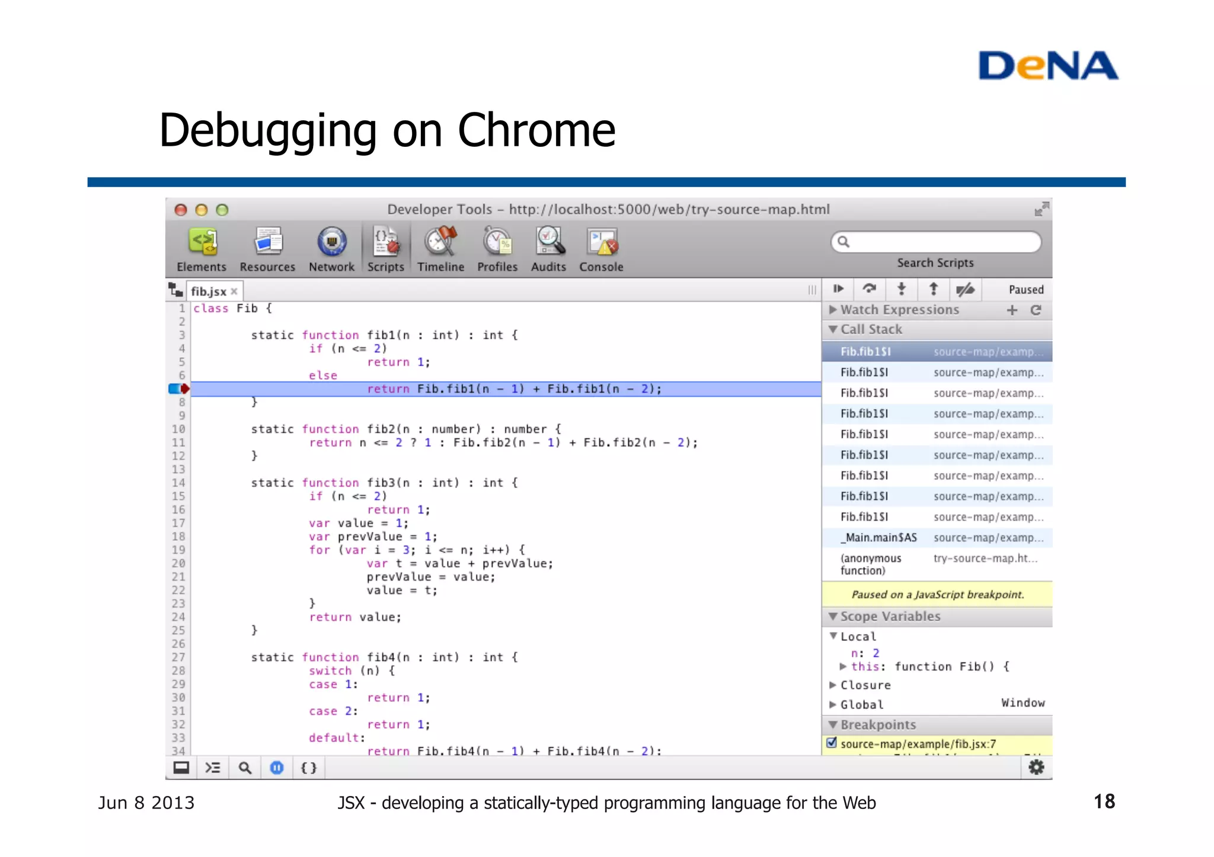Screen dimensions: 1214x857
Task: Click source link for _Main.main$AS frame
Action: tap(988, 538)
